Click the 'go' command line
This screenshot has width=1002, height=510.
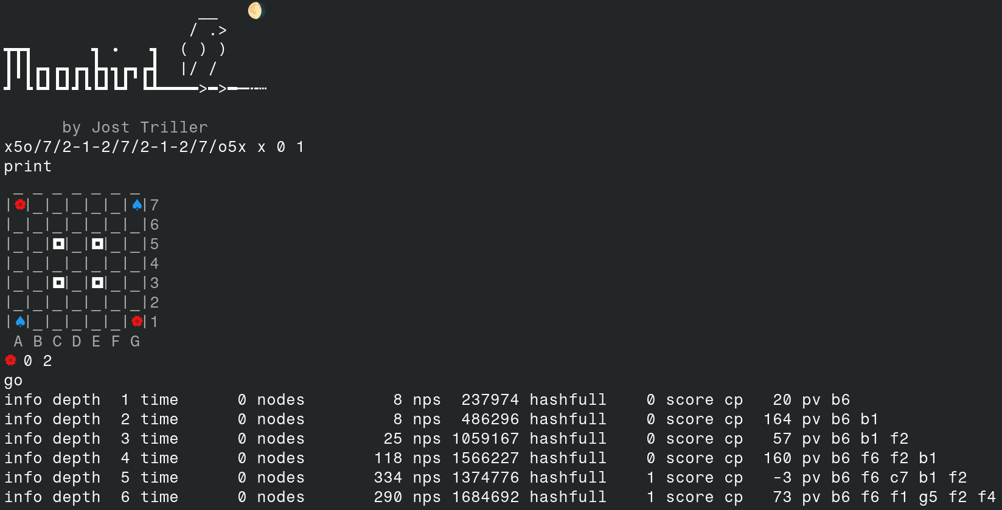coord(13,381)
